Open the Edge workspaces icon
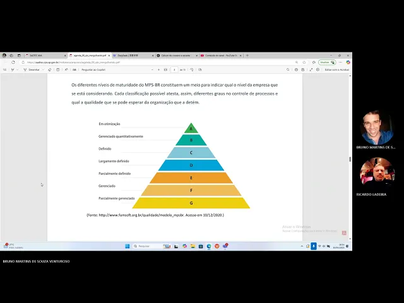This screenshot has width=404, height=303. click(x=11, y=56)
